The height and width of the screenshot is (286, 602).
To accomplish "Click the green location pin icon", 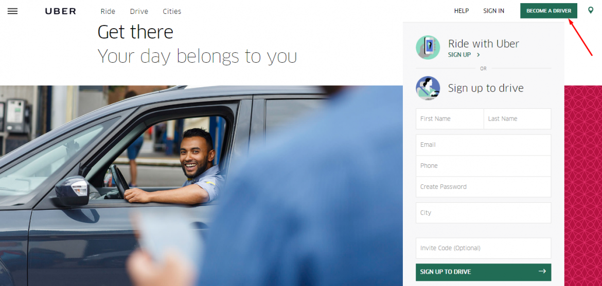I will click(591, 10).
